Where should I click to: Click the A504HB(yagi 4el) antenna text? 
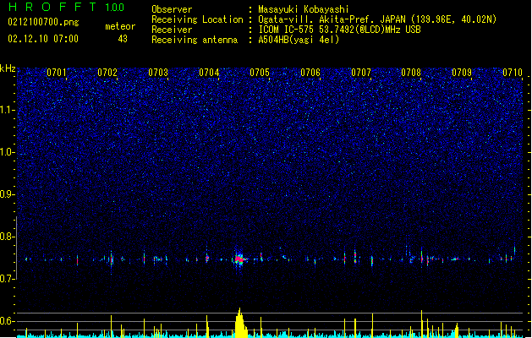coord(299,40)
